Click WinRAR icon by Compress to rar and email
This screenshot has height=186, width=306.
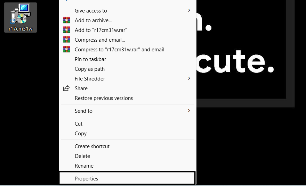coord(66,50)
